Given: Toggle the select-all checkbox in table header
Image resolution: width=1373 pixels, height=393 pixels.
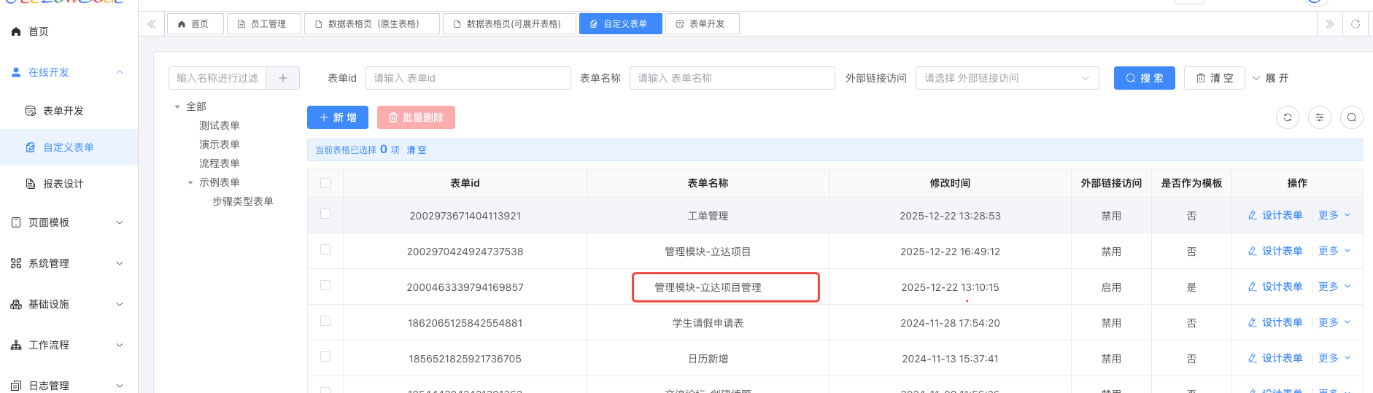Looking at the screenshot, I should [325, 183].
